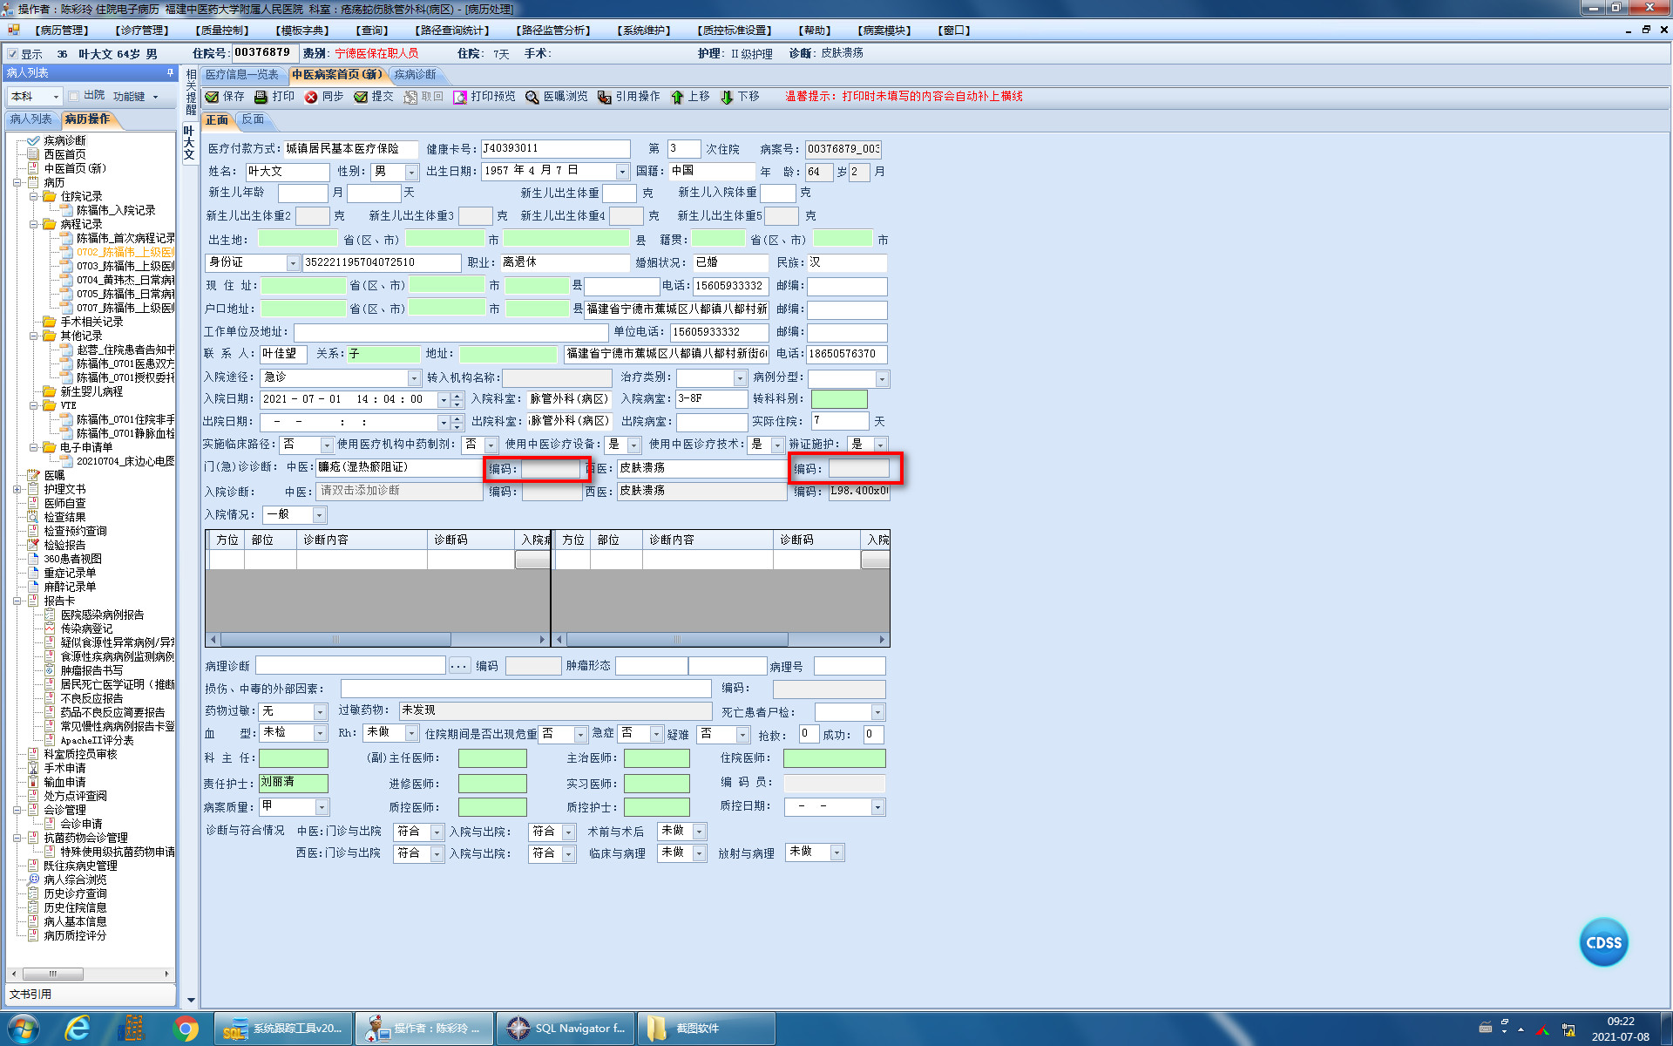Open the 质量控制 menu
The width and height of the screenshot is (1673, 1046).
(222, 31)
